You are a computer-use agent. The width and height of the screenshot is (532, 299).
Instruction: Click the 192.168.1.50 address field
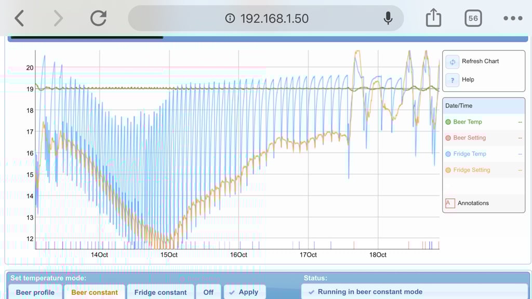pos(265,18)
